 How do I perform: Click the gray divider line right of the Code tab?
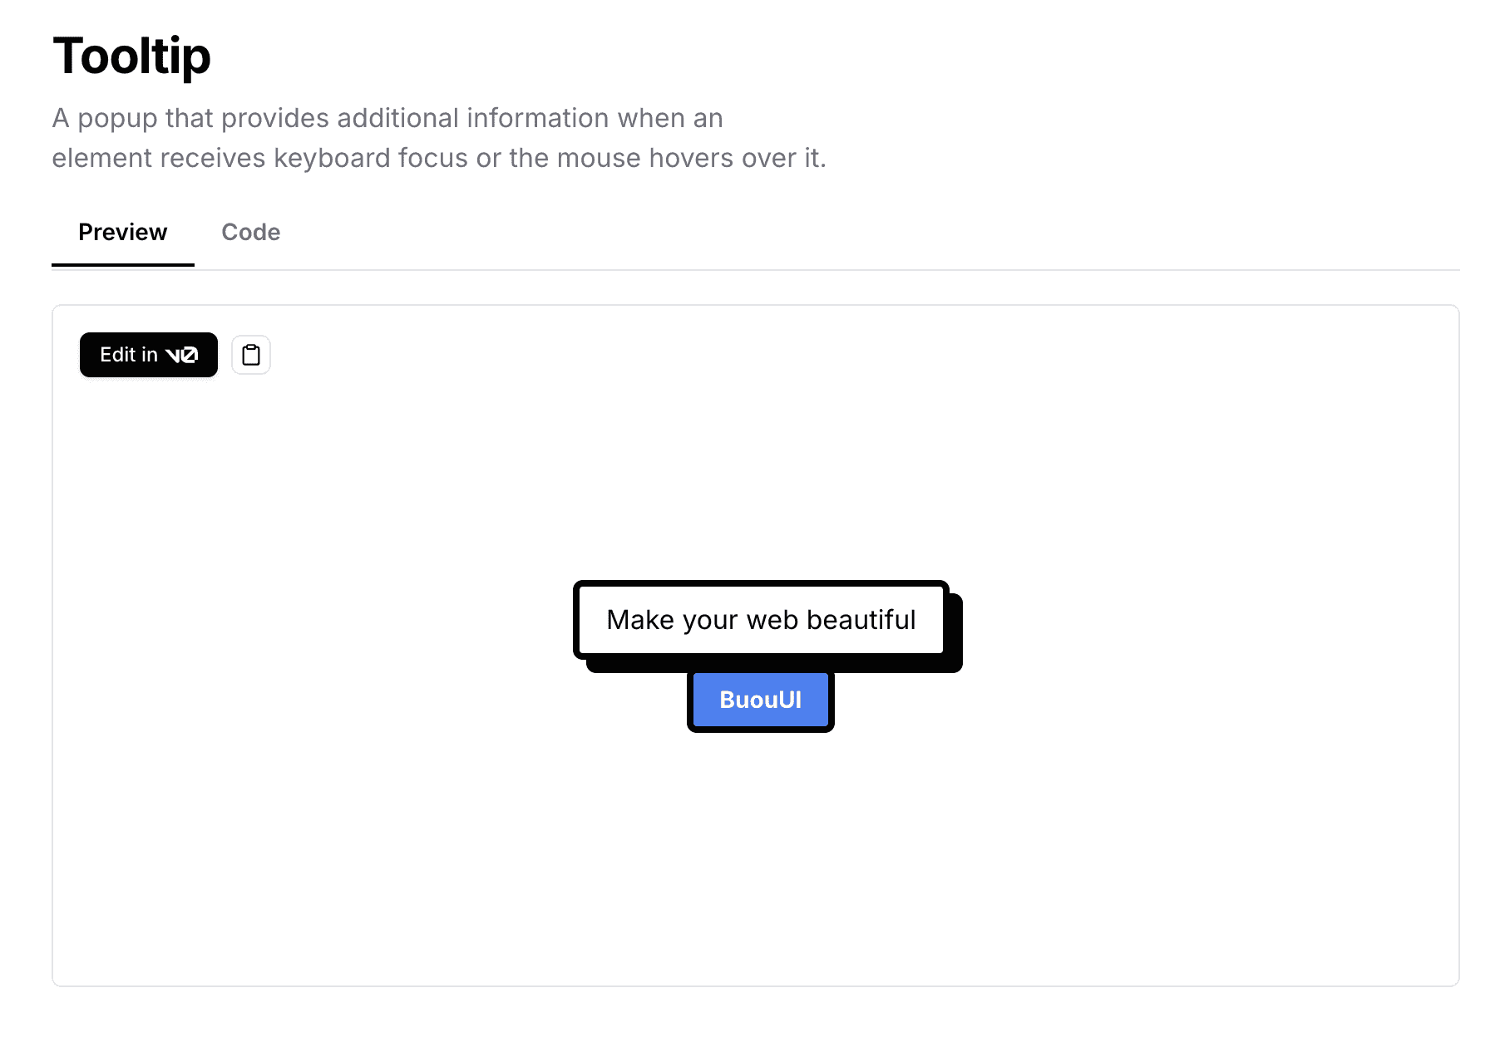873,269
